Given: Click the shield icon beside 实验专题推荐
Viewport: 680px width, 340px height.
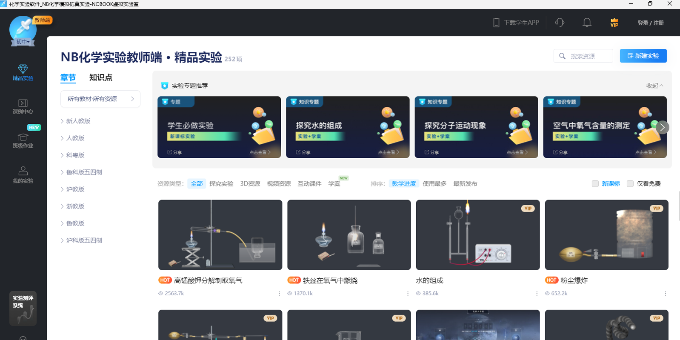Looking at the screenshot, I should (x=165, y=86).
